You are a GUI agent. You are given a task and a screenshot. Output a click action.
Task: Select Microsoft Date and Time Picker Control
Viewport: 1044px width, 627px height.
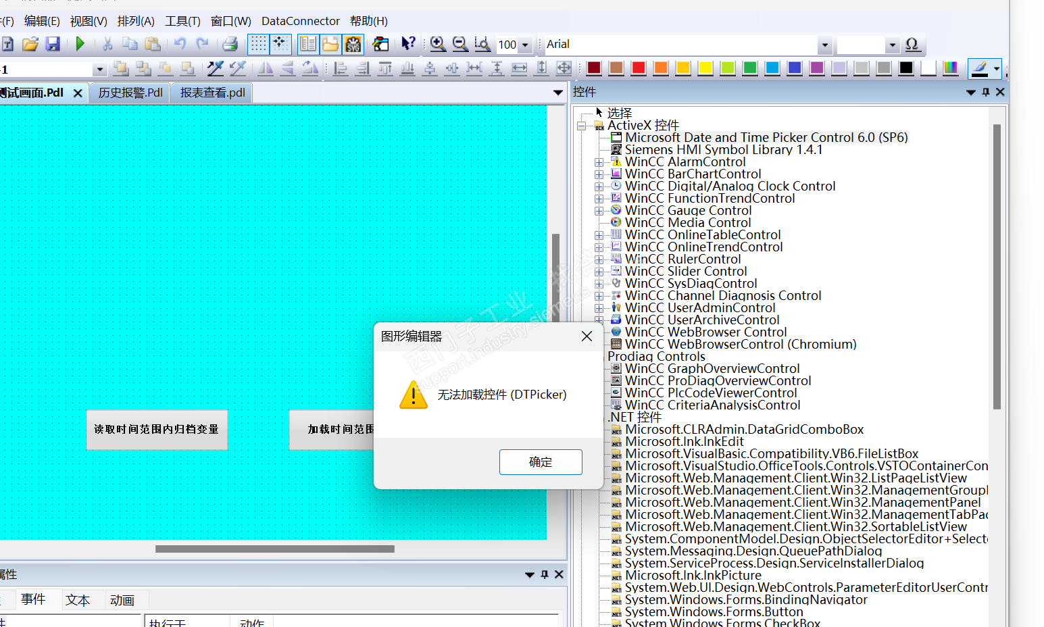point(766,138)
